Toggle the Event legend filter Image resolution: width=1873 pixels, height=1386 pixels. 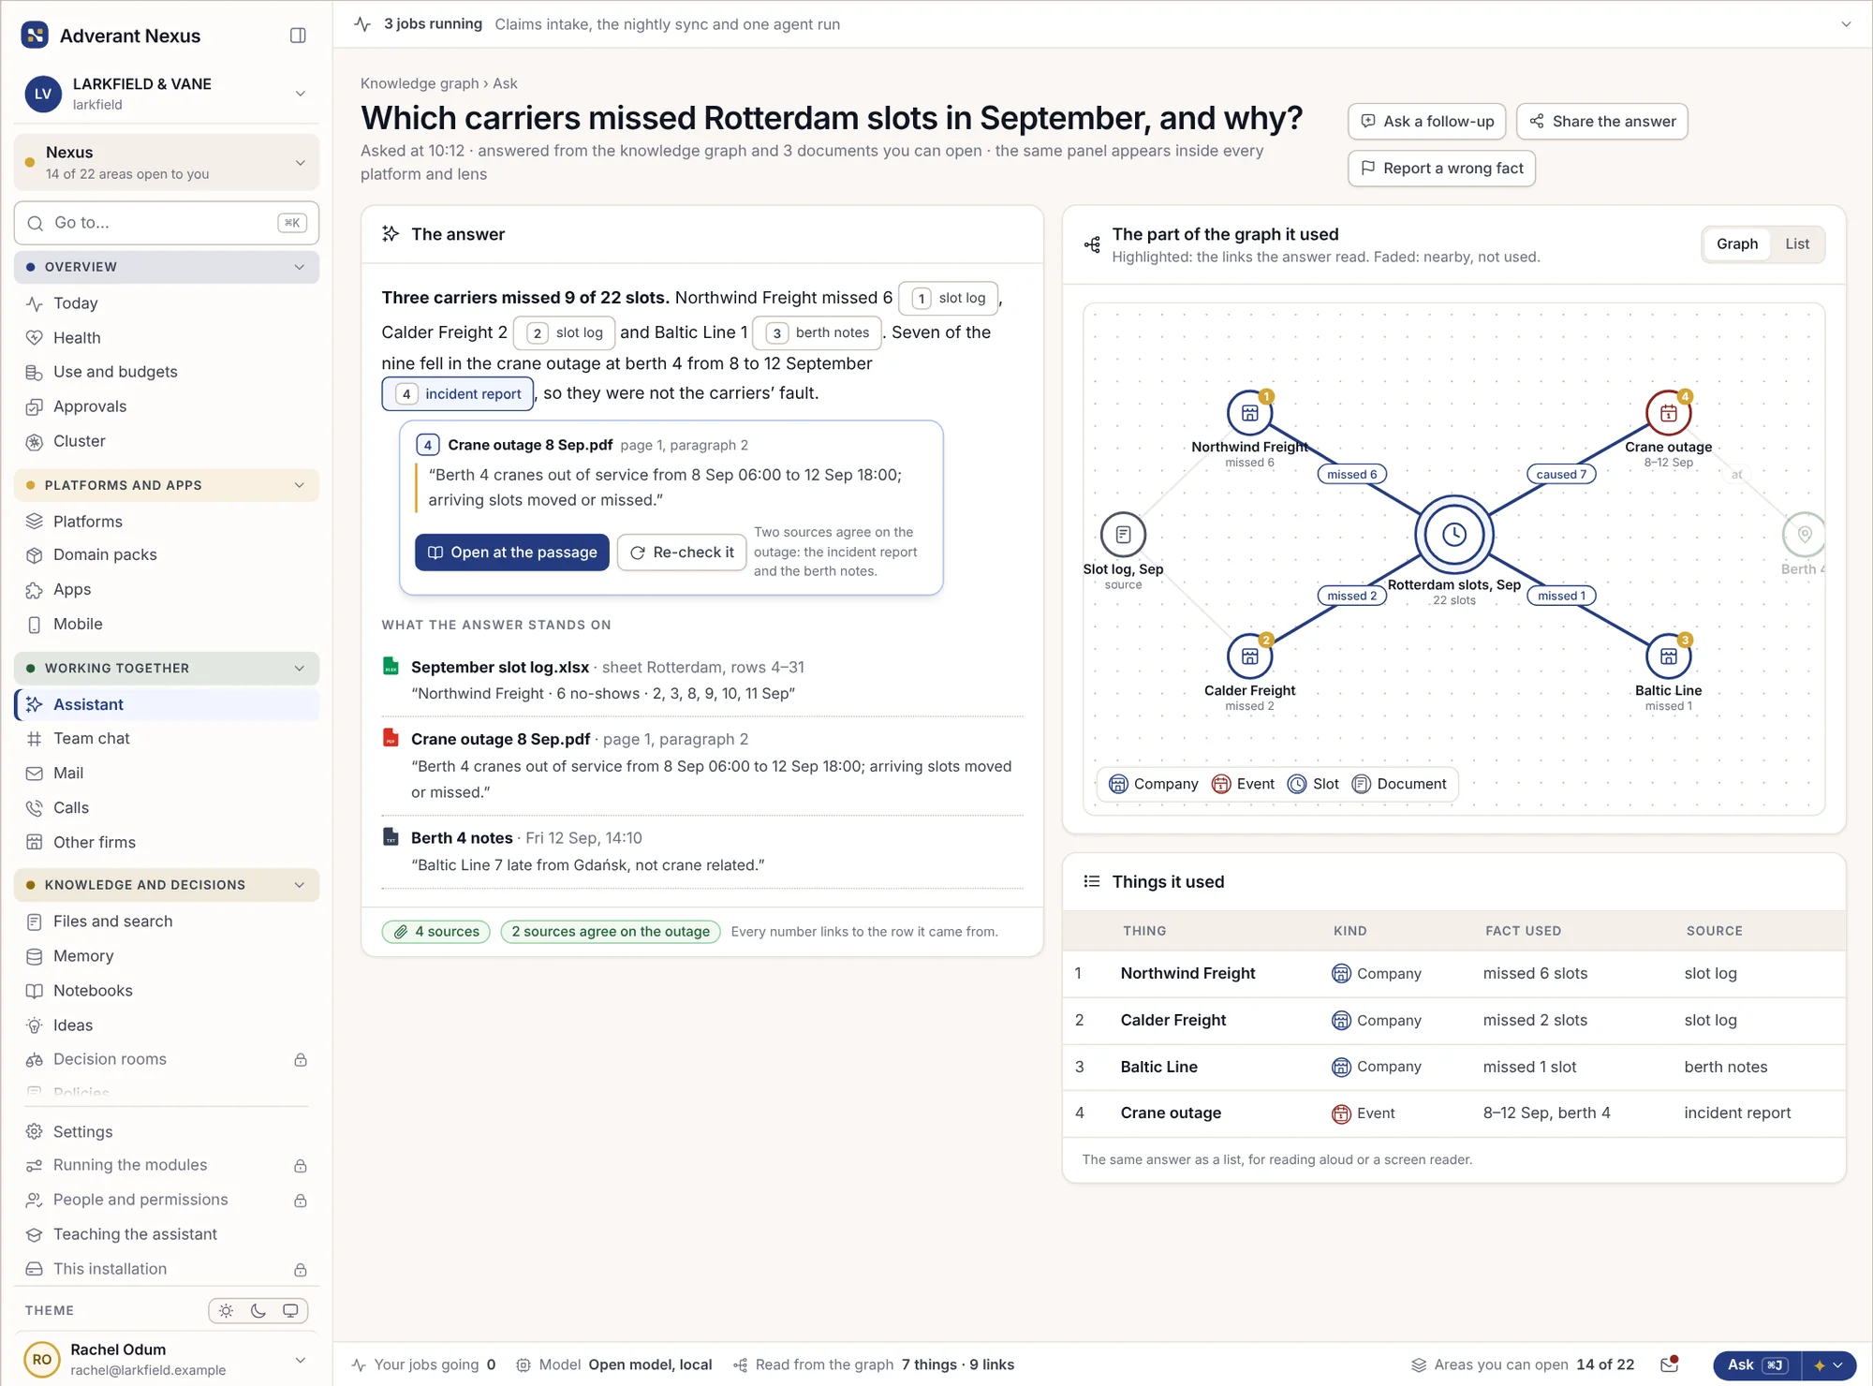pos(1243,784)
